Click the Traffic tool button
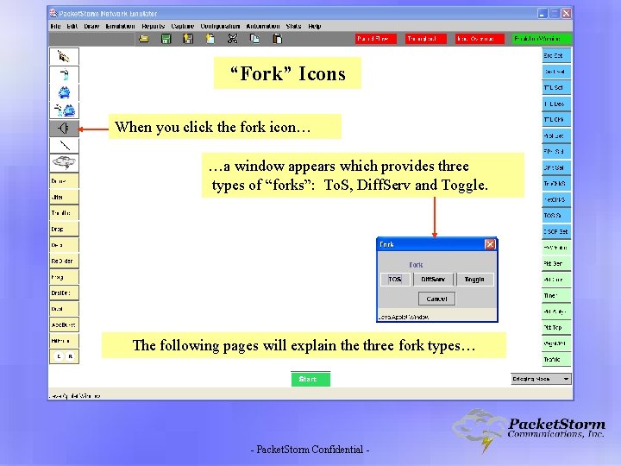The height and width of the screenshot is (466, 621). tap(556, 359)
